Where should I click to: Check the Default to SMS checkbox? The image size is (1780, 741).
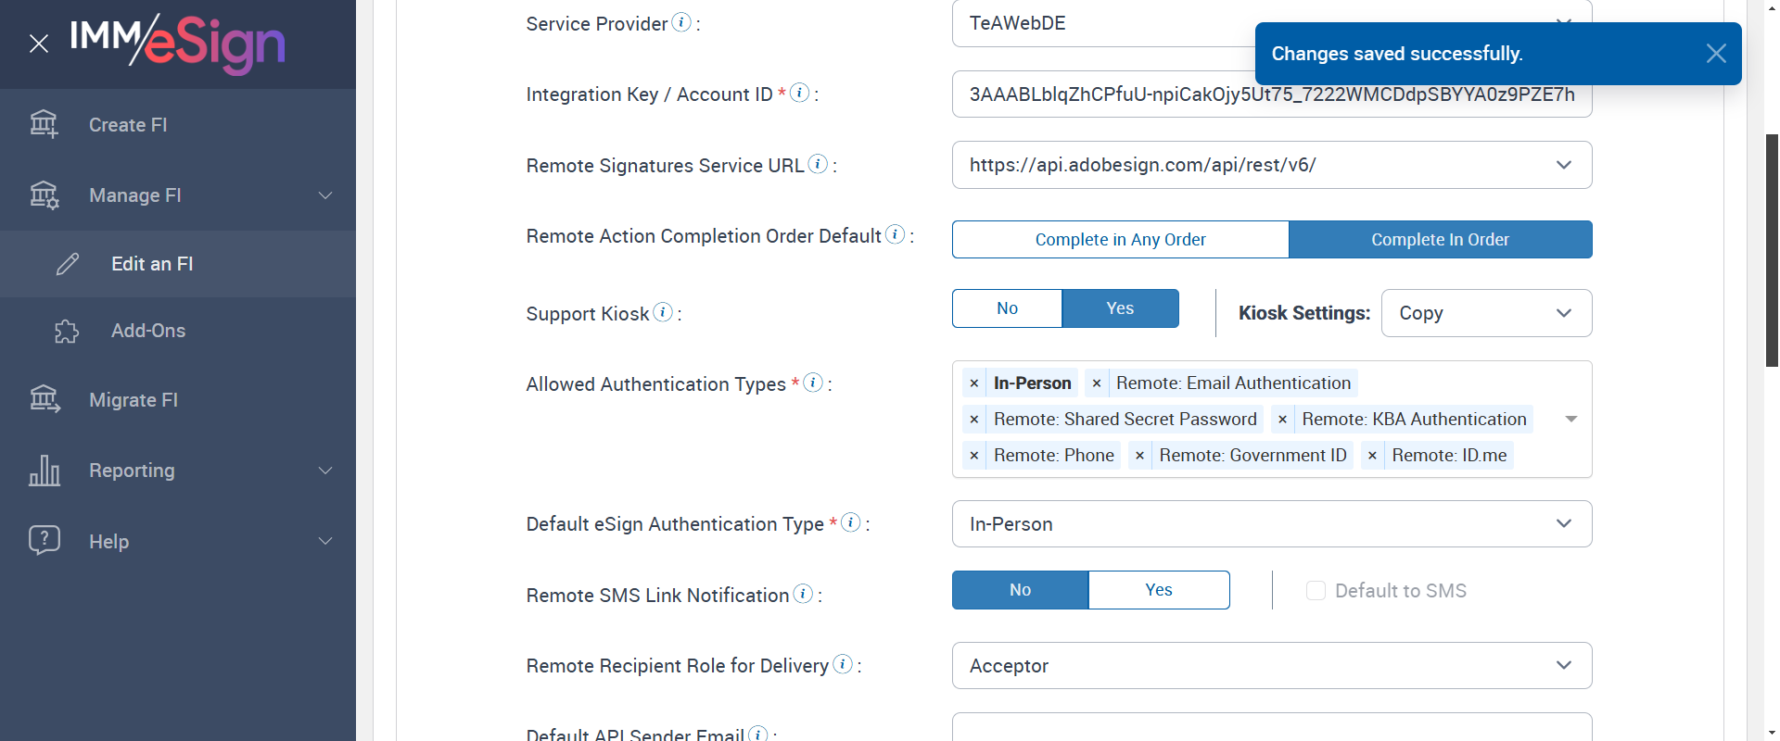pos(1316,591)
